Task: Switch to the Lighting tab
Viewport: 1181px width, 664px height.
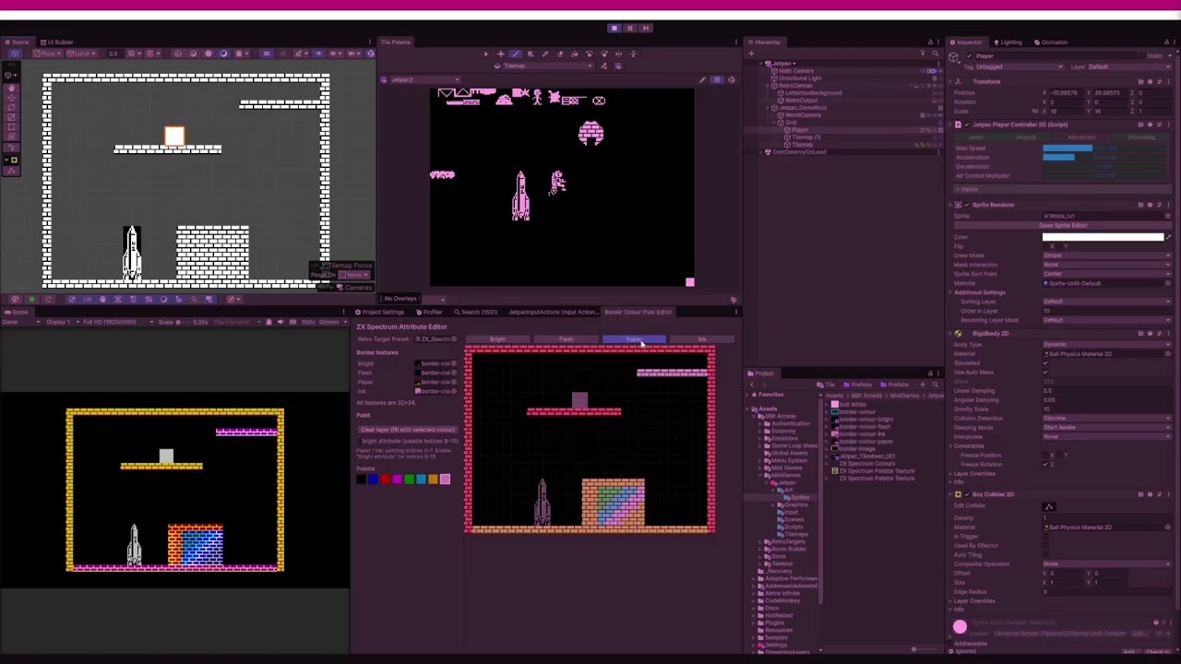Action: (1010, 42)
